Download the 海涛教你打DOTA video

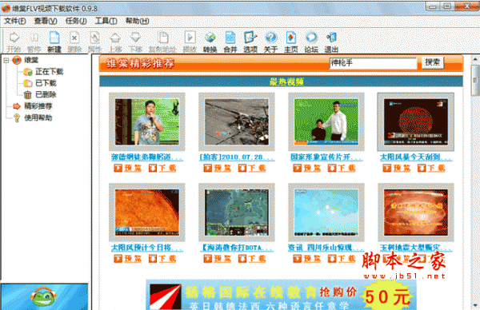tap(252, 259)
